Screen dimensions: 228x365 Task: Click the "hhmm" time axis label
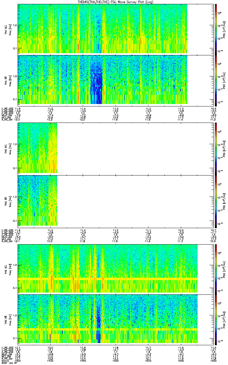coord(5,360)
